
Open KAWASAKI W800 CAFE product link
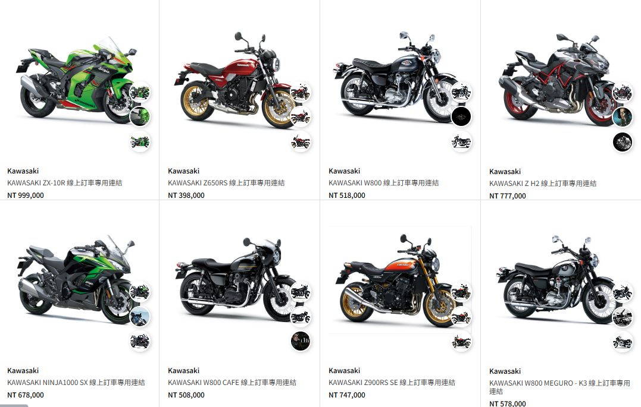pos(232,383)
